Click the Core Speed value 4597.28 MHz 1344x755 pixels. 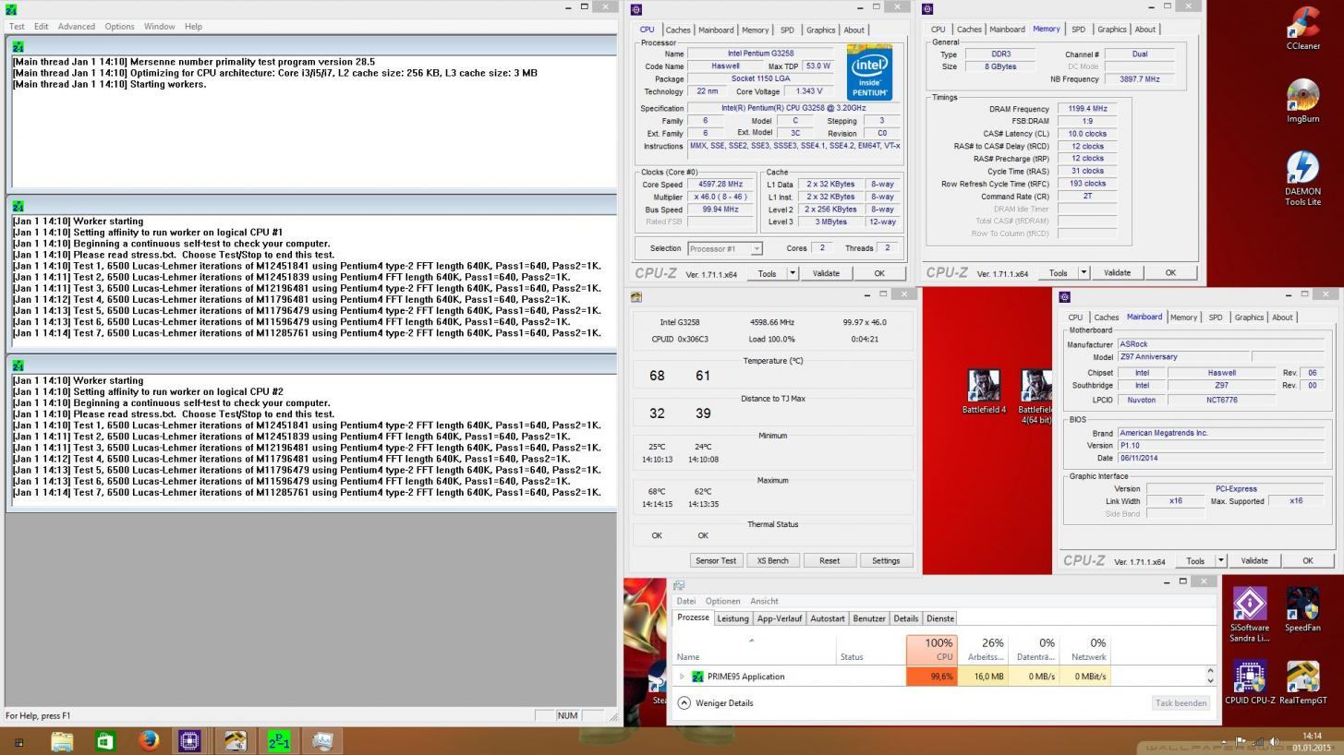coord(721,185)
